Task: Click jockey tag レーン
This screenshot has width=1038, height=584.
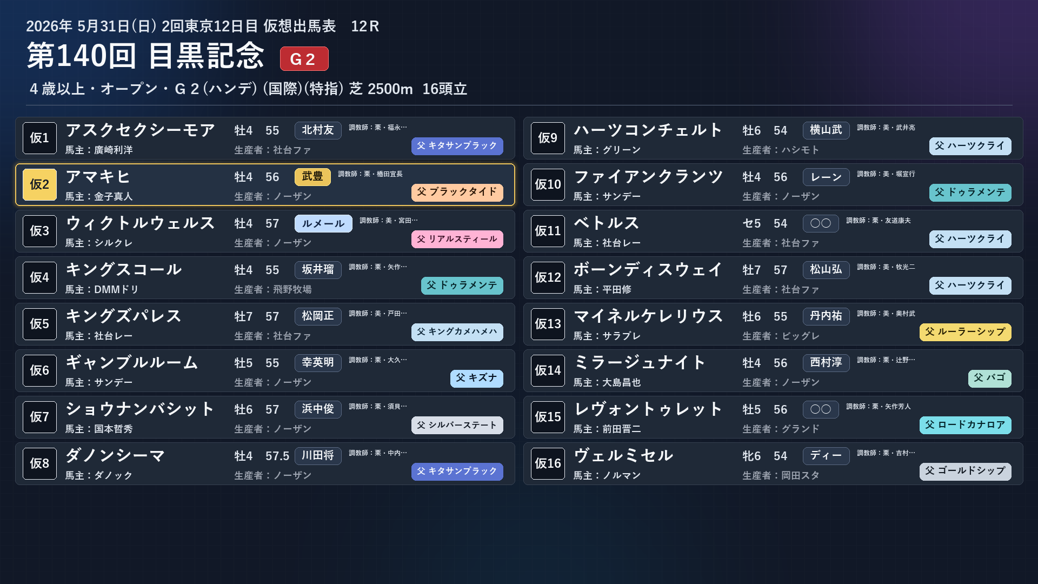Action: pos(826,177)
